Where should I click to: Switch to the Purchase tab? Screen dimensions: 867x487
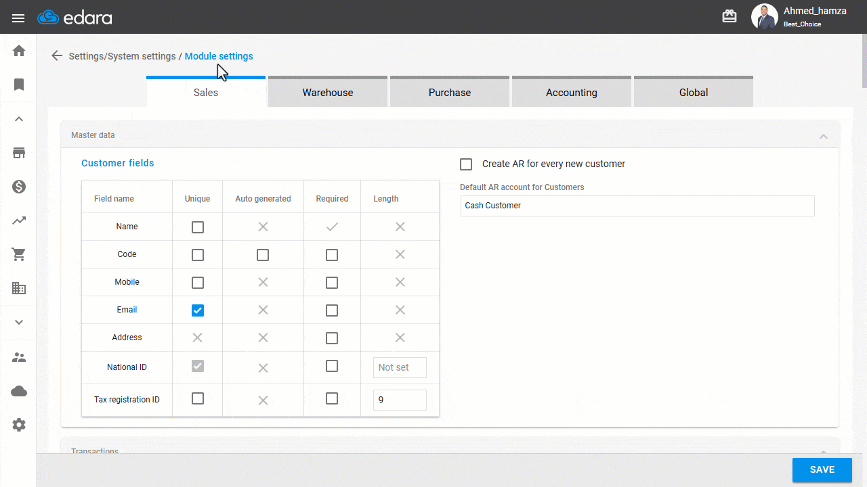(x=450, y=91)
